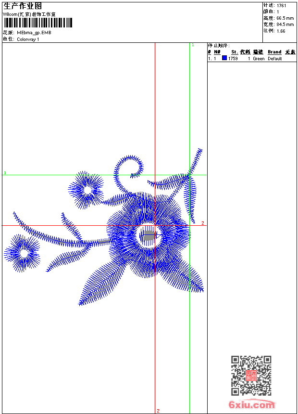The width and height of the screenshot is (298, 414).
Task: Click the file name 'MEbma_gp.EMB'
Action: [34, 33]
